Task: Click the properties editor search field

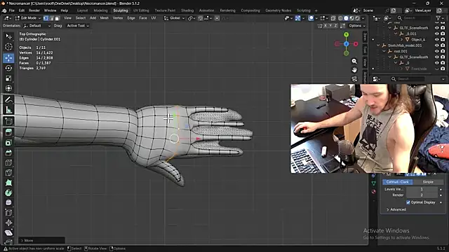Action: (x=408, y=79)
